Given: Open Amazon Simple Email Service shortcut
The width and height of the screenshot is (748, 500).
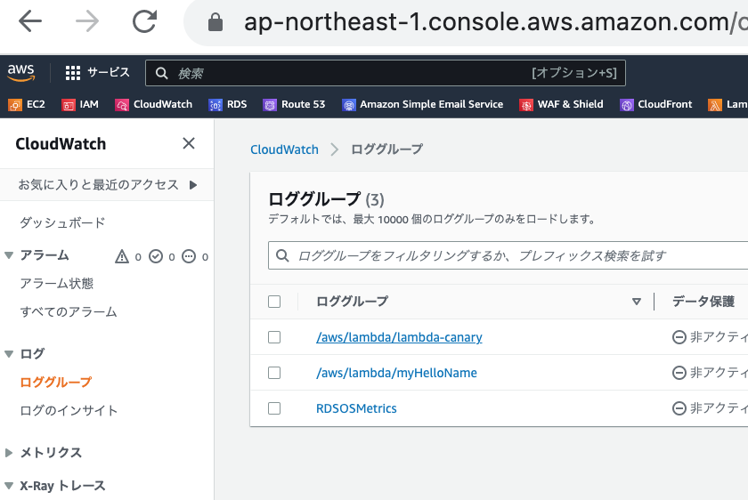Looking at the screenshot, I should point(423,104).
